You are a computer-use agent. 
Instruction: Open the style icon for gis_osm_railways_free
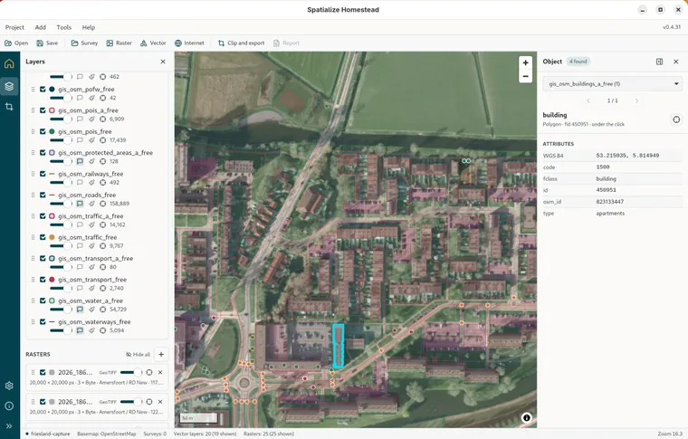[x=91, y=183]
